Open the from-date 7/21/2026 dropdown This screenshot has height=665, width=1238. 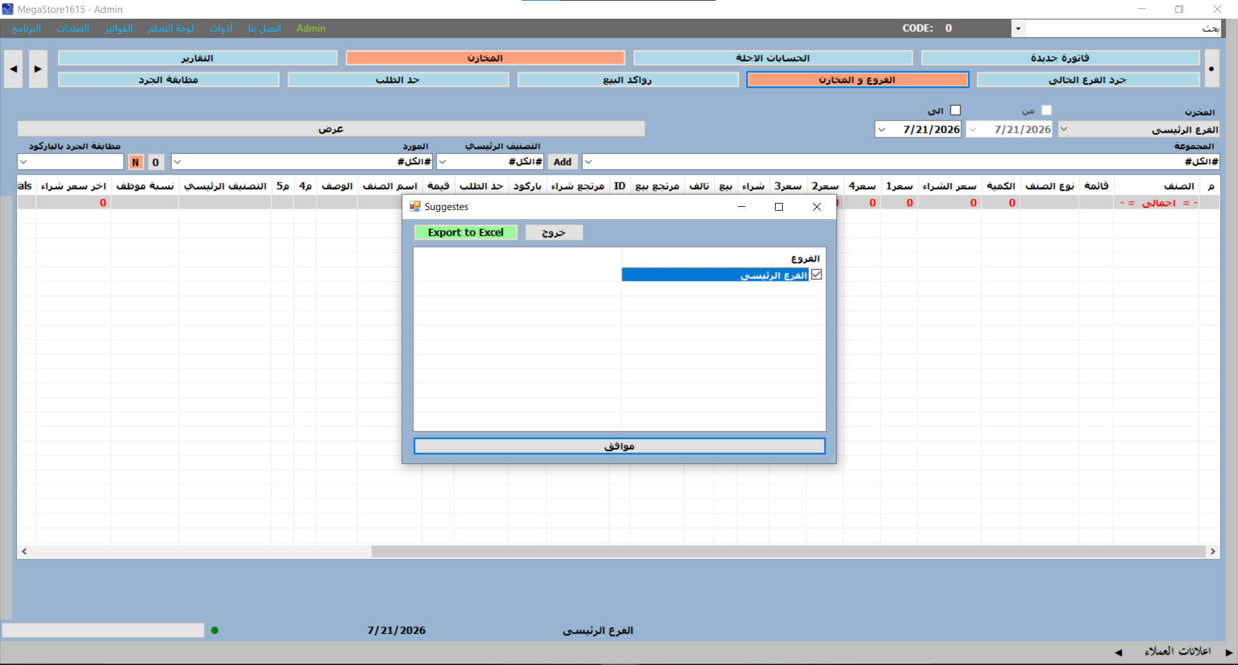[x=973, y=130]
